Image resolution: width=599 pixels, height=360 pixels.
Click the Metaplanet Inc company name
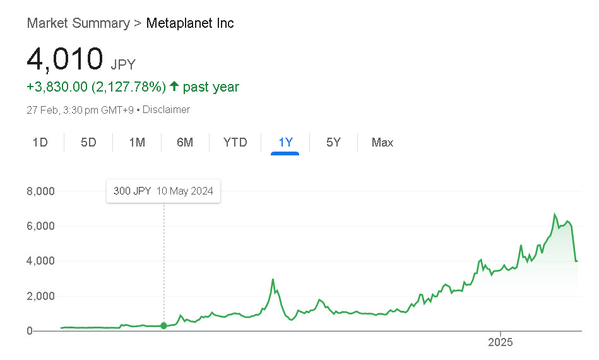(190, 23)
